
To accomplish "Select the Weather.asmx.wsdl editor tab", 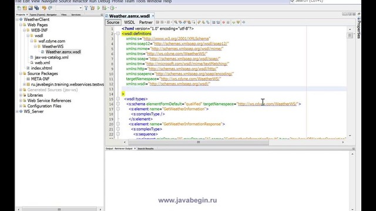I will click(129, 16).
